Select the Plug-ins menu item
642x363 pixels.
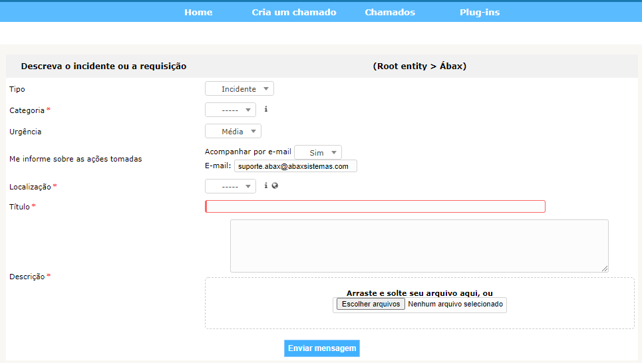[480, 12]
